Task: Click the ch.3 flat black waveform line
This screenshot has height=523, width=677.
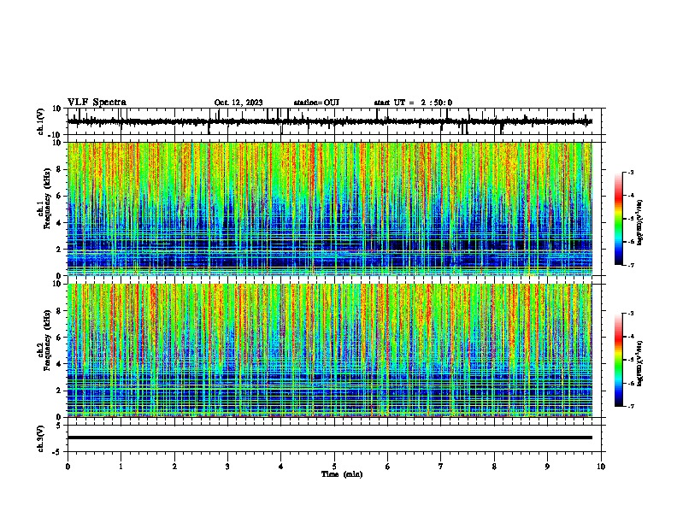Action: (329, 438)
